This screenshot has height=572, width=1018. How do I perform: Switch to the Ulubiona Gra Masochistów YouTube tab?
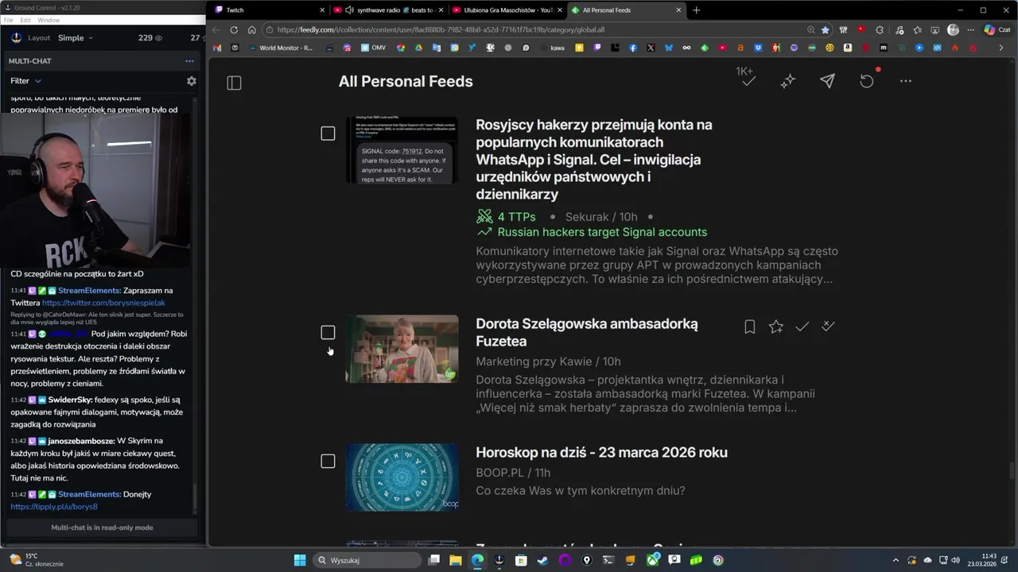pos(507,10)
